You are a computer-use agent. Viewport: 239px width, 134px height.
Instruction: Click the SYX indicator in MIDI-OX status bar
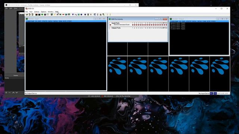215,93
